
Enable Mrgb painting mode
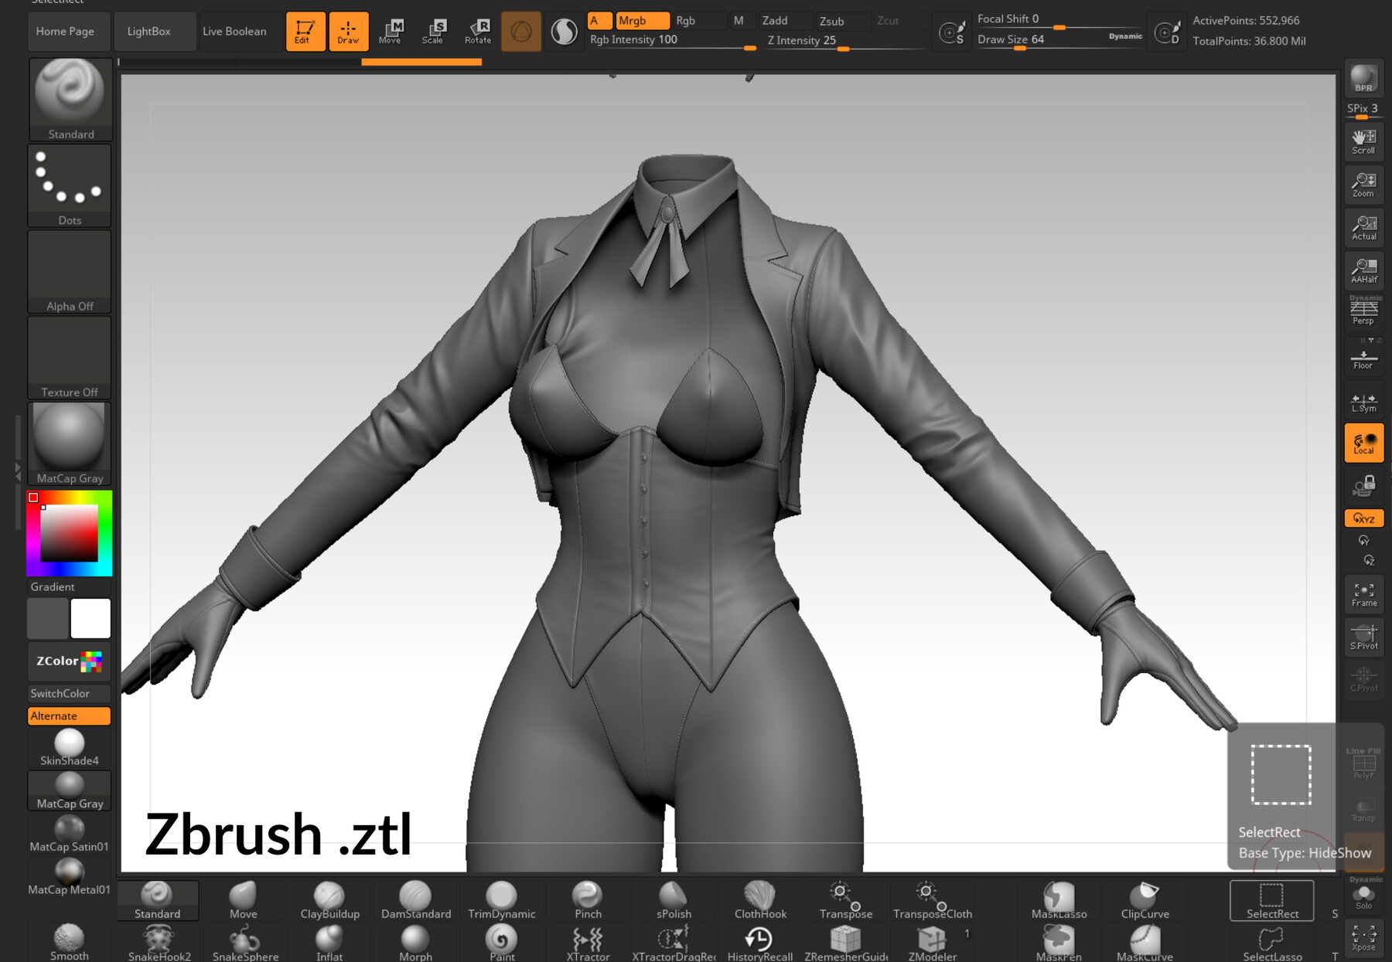pyautogui.click(x=642, y=21)
